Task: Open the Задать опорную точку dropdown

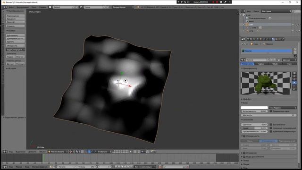Action: pos(16,50)
